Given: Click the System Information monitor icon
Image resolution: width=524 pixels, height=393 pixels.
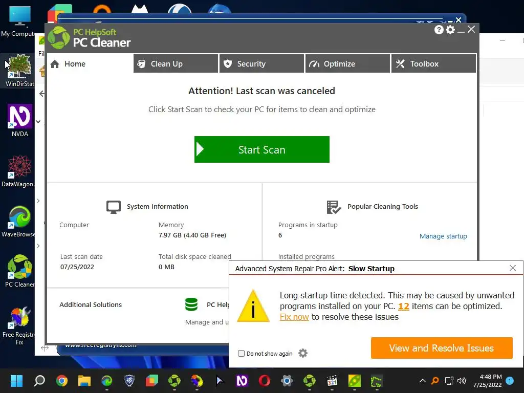Looking at the screenshot, I should 114,207.
